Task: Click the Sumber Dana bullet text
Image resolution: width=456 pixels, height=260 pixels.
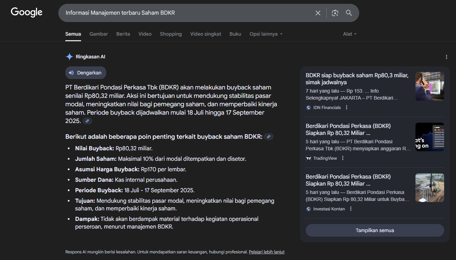Action: 126,180
